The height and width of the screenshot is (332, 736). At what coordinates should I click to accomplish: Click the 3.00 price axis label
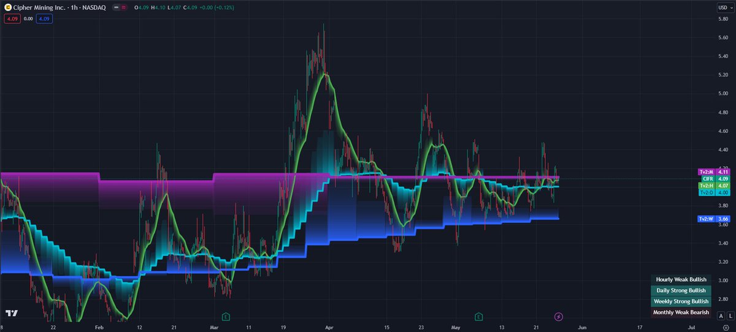pos(723,279)
